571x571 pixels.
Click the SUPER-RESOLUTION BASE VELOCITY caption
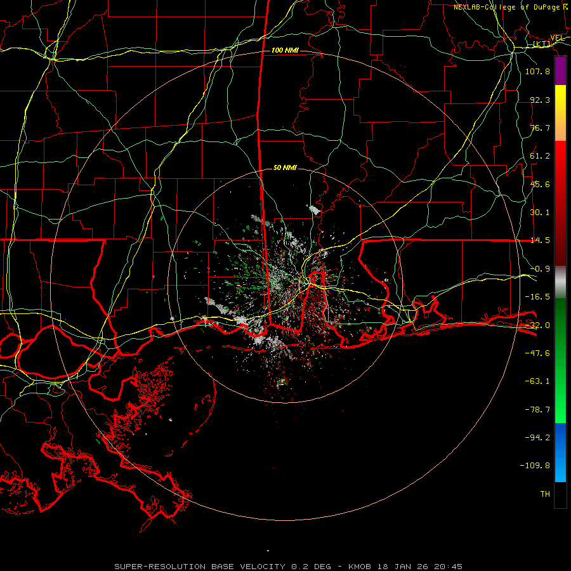tap(200, 567)
